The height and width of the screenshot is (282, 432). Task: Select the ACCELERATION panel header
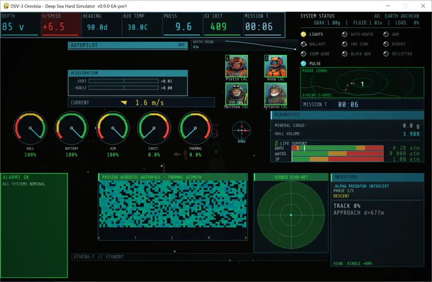click(127, 73)
